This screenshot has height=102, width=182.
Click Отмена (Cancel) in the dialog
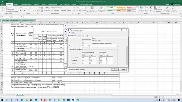[123, 69]
